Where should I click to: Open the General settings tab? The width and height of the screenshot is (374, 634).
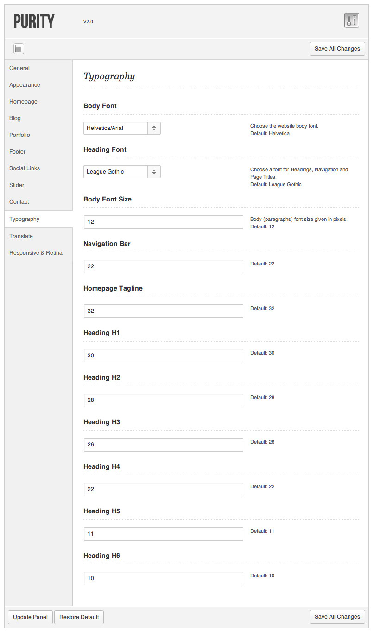(19, 68)
